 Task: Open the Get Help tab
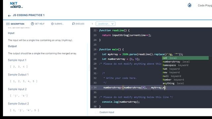(x=38, y=24)
